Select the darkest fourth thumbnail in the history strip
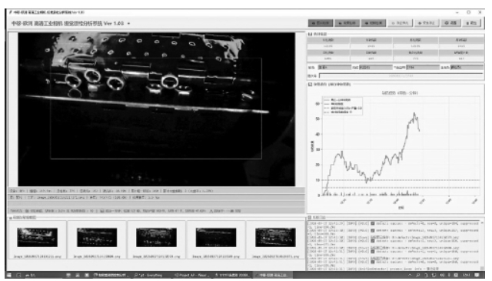 tap(216, 237)
